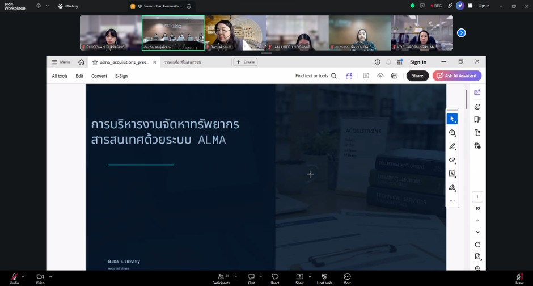Go to Acrobat Home icon
Screen dimensions: 533x286
point(81,62)
